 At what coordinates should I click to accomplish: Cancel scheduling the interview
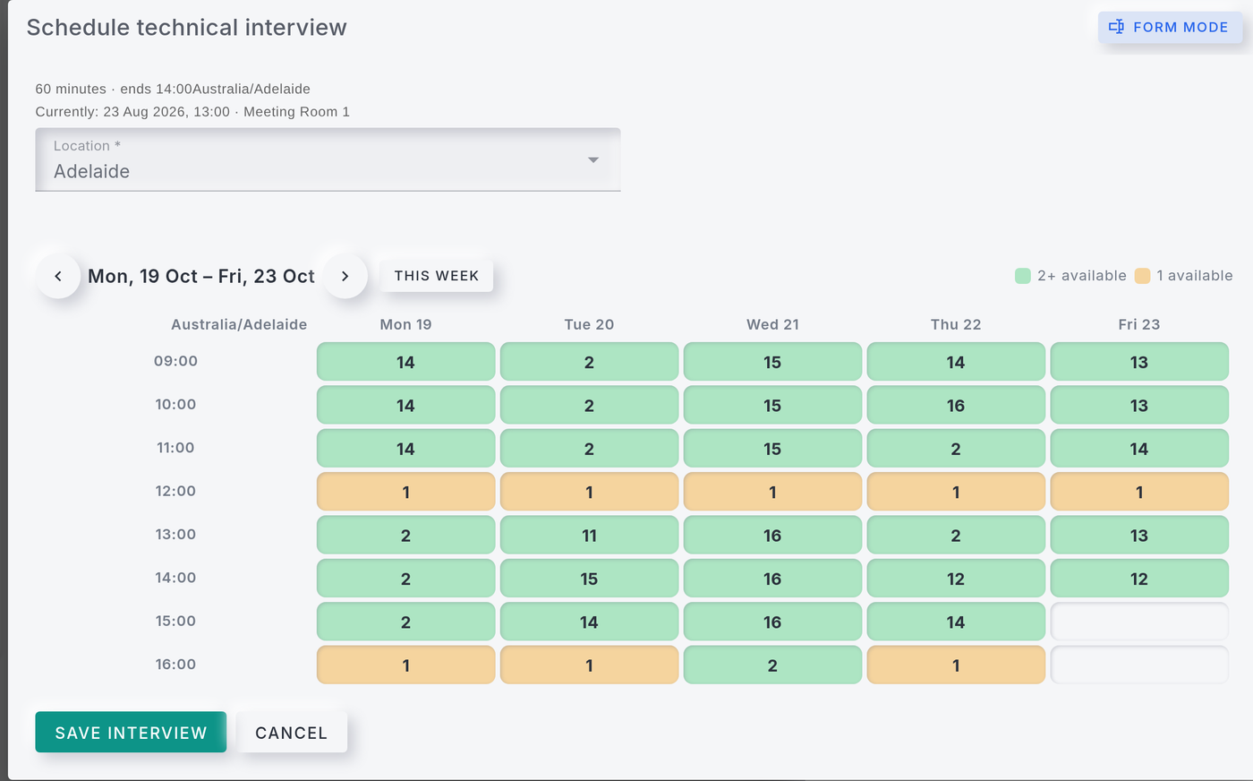click(x=292, y=733)
